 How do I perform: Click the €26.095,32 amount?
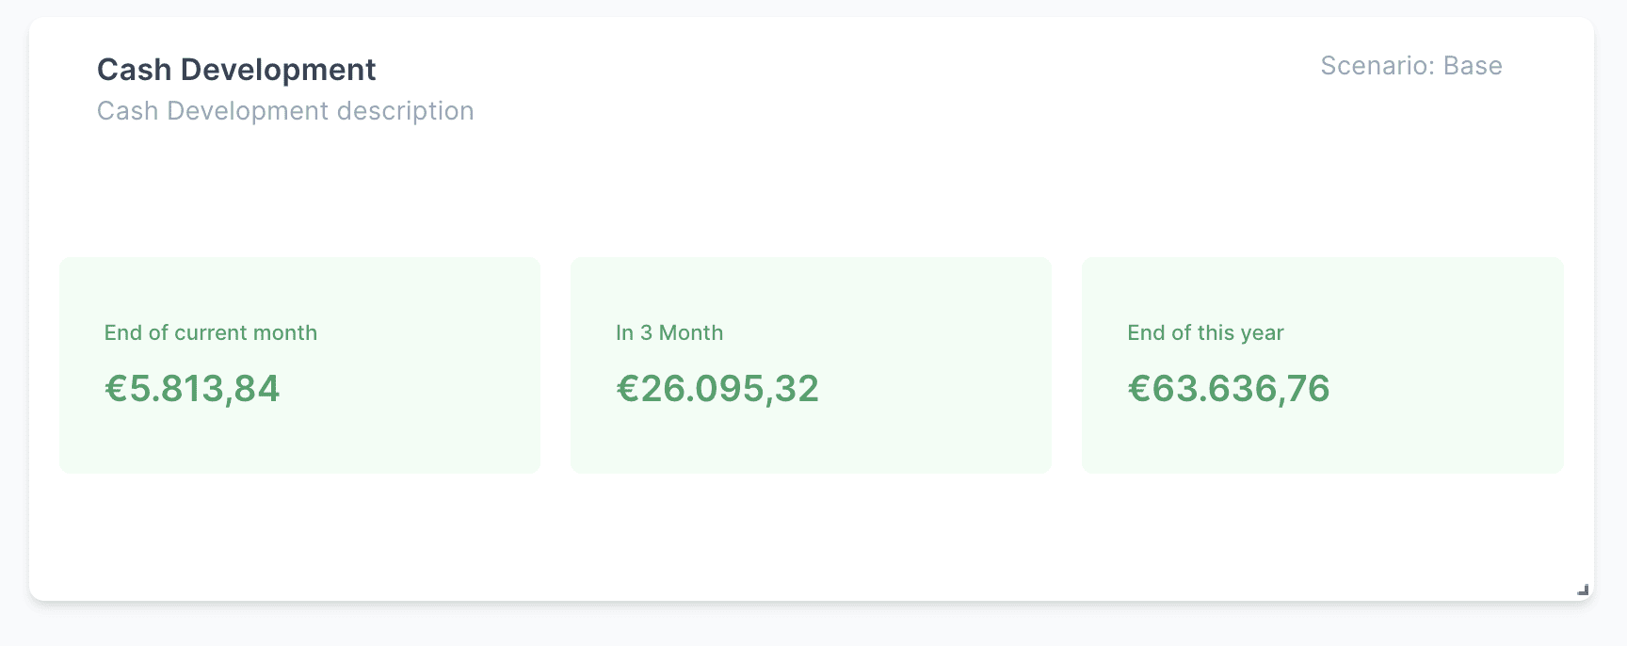tap(717, 389)
